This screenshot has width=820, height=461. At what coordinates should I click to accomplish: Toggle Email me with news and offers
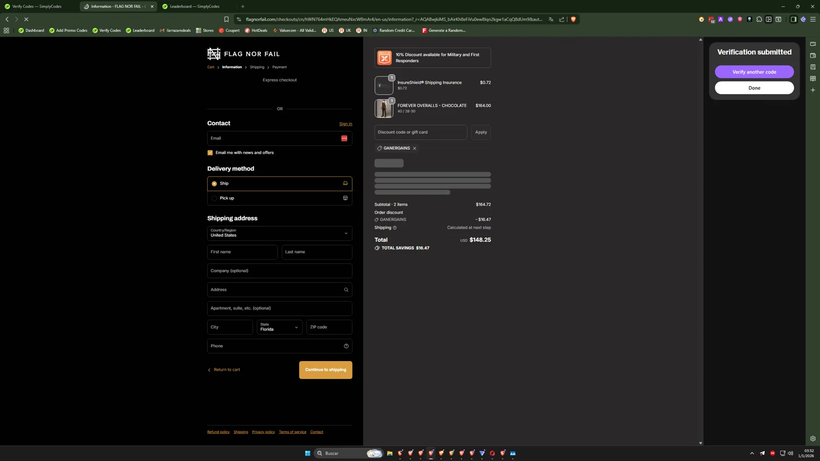point(210,153)
